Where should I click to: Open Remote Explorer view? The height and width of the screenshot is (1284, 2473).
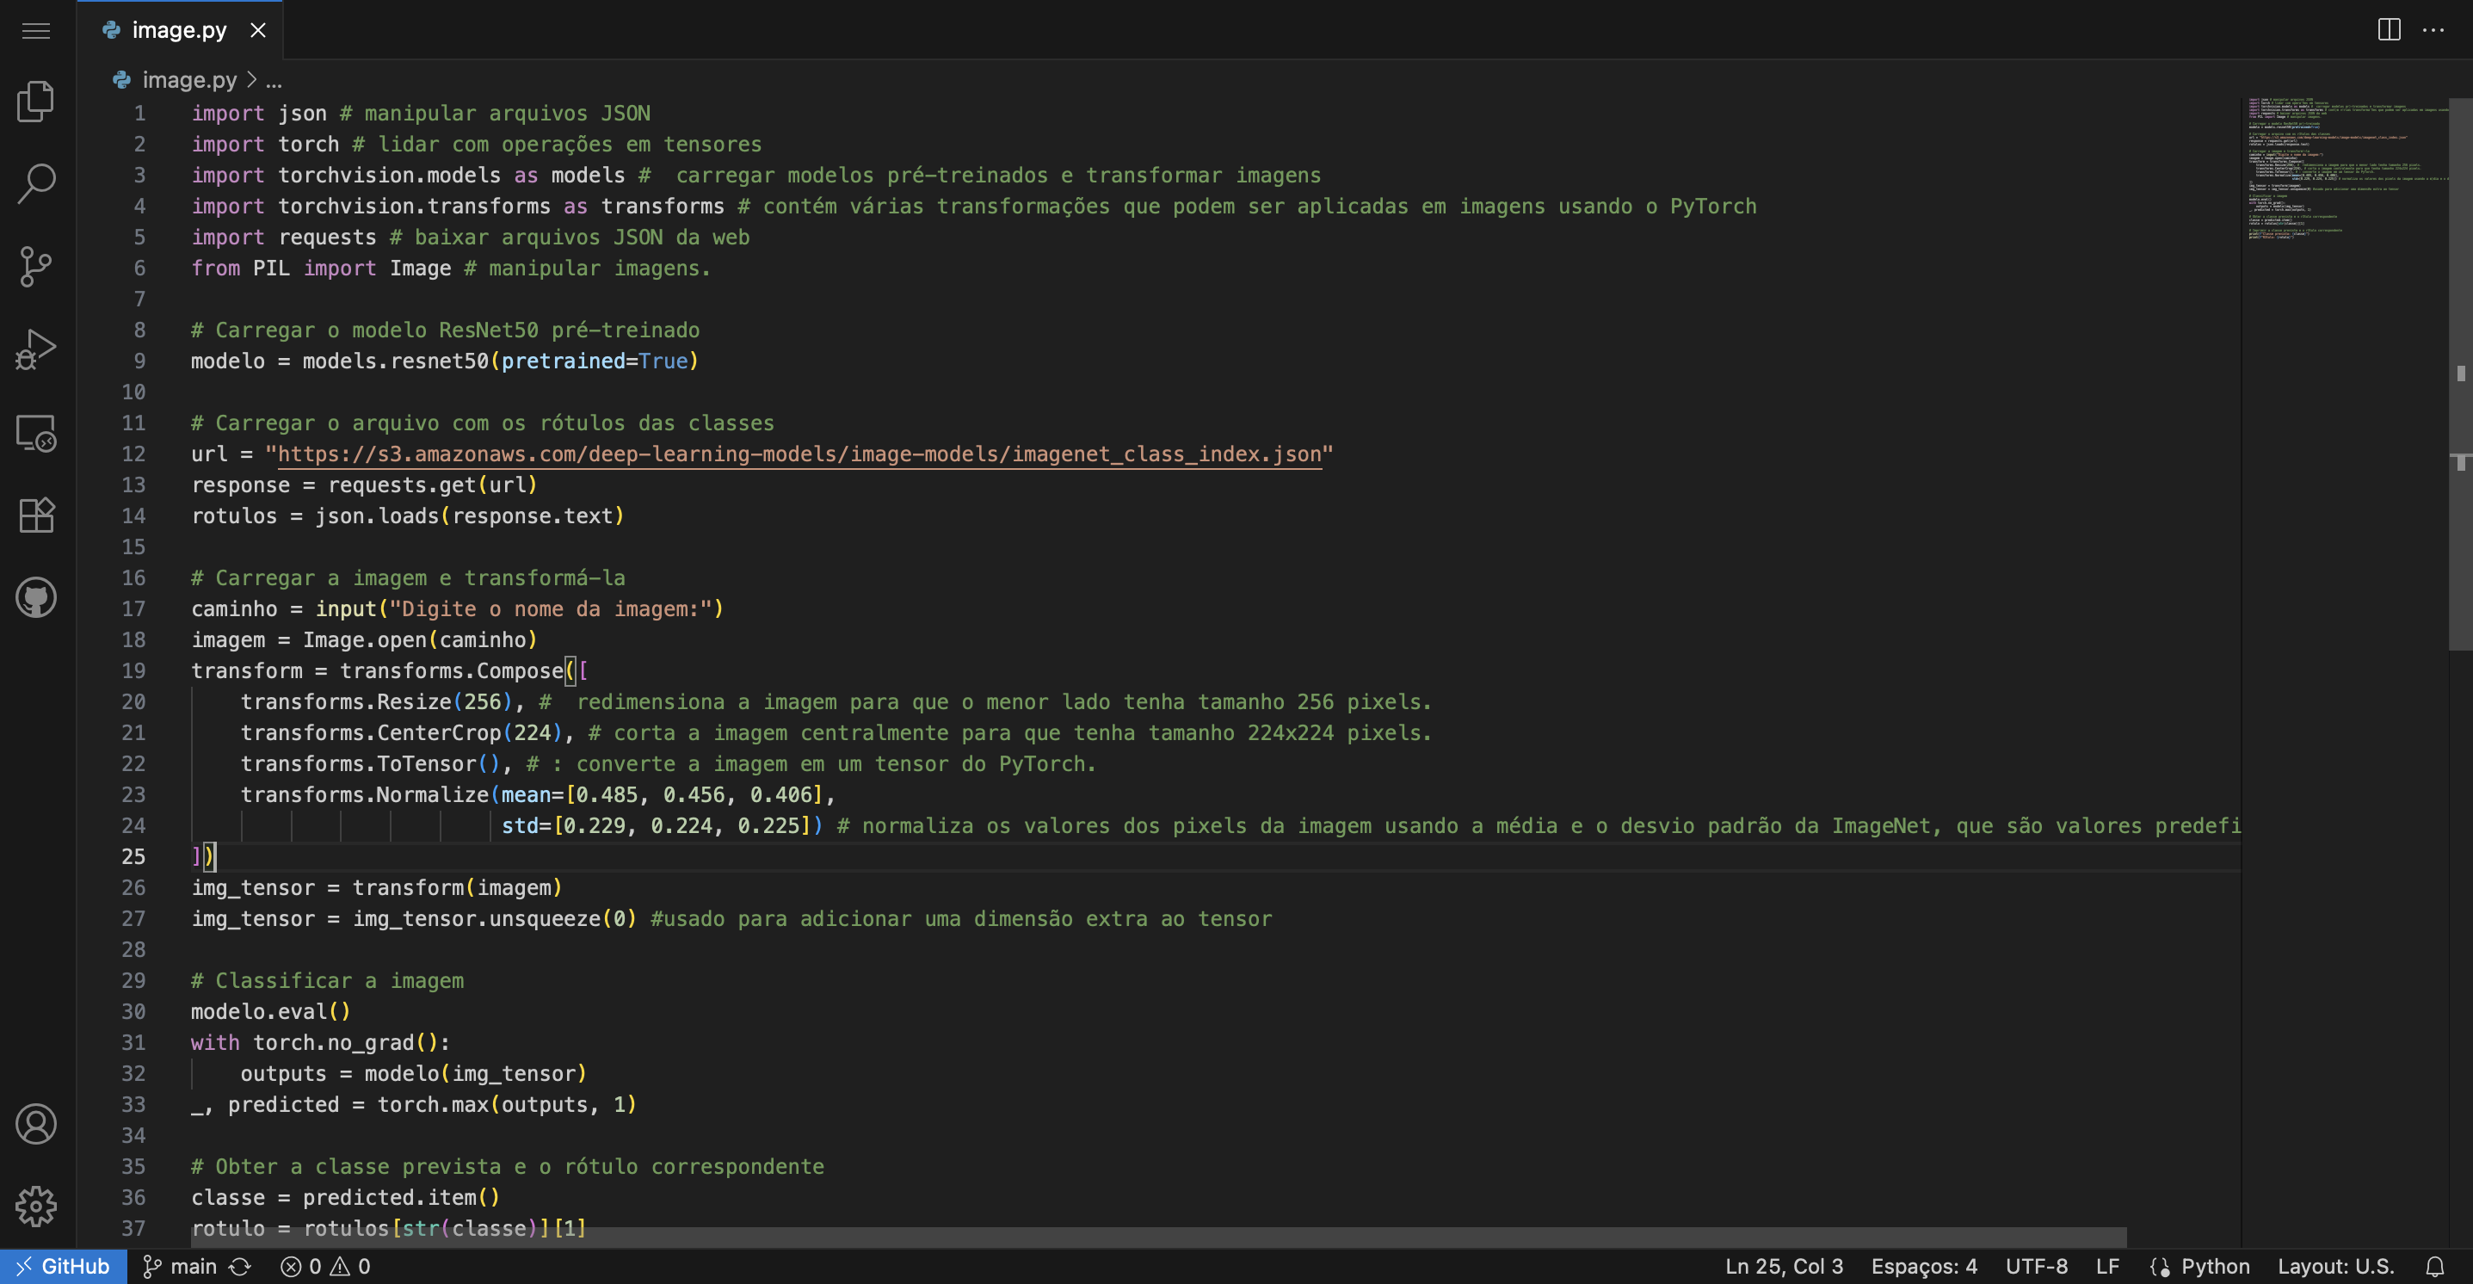[x=36, y=433]
